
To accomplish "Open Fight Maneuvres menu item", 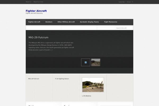I will (x=111, y=22).
